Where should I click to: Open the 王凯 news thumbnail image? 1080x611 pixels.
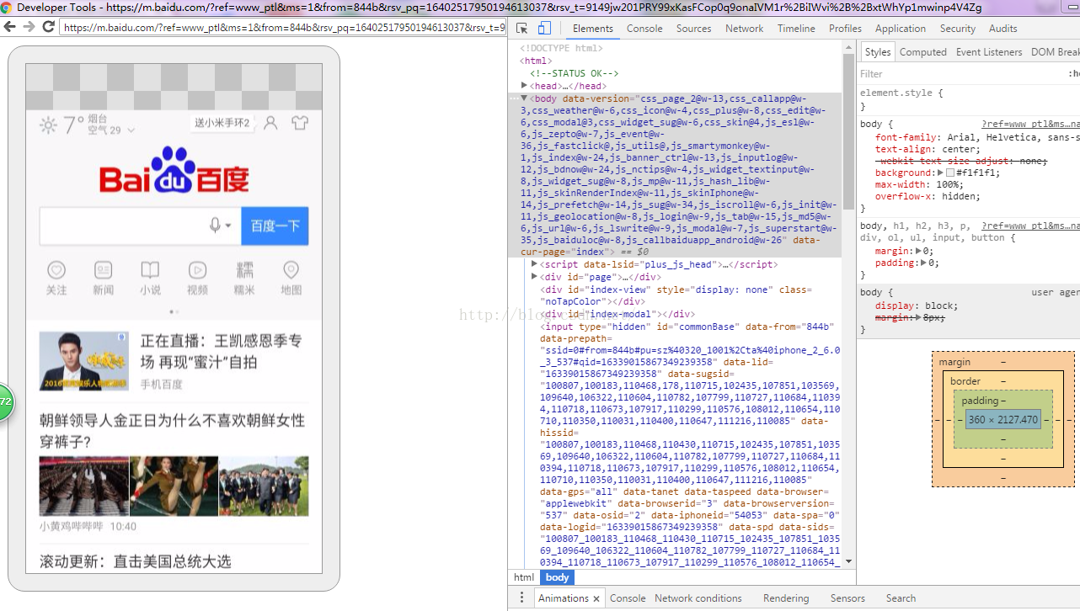pos(84,361)
